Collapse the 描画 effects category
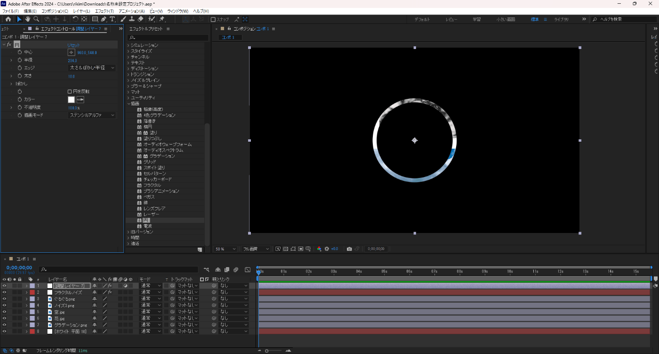Screen dimensions: 659x354 pyautogui.click(x=128, y=104)
